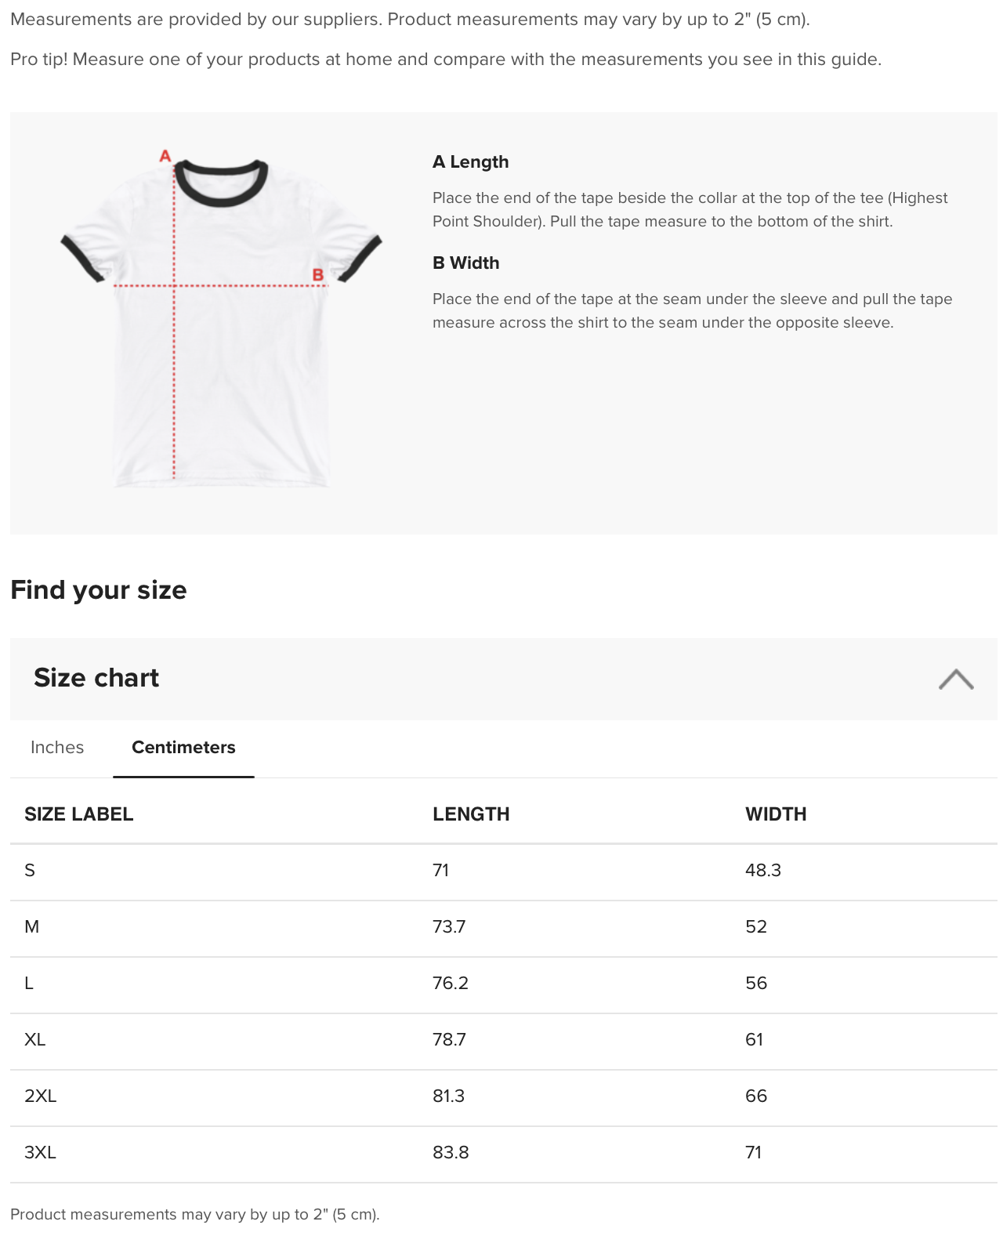Click the WIDTH column header

(776, 814)
